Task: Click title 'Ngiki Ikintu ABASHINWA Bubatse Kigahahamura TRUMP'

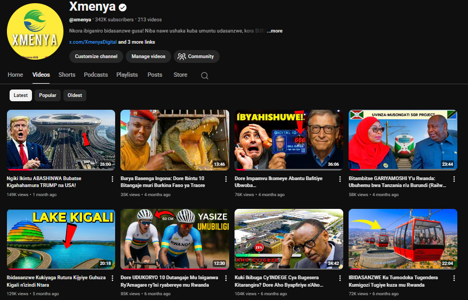Action: (44, 182)
